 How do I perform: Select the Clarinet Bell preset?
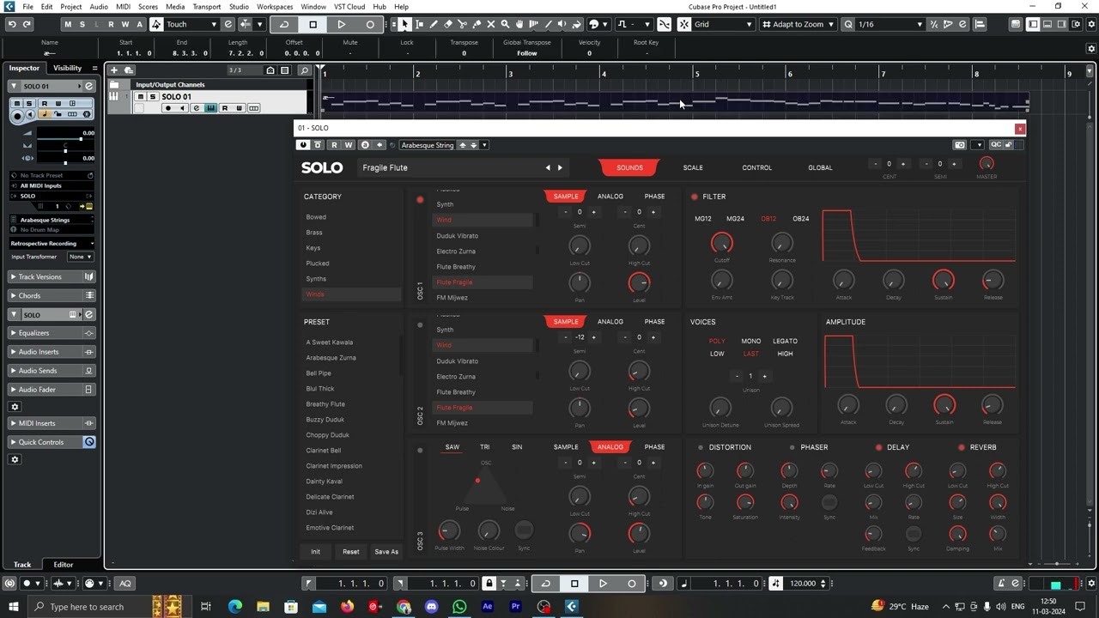tap(324, 451)
